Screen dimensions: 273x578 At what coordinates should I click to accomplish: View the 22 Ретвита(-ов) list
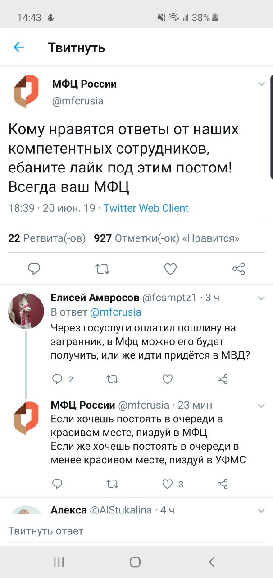[47, 238]
